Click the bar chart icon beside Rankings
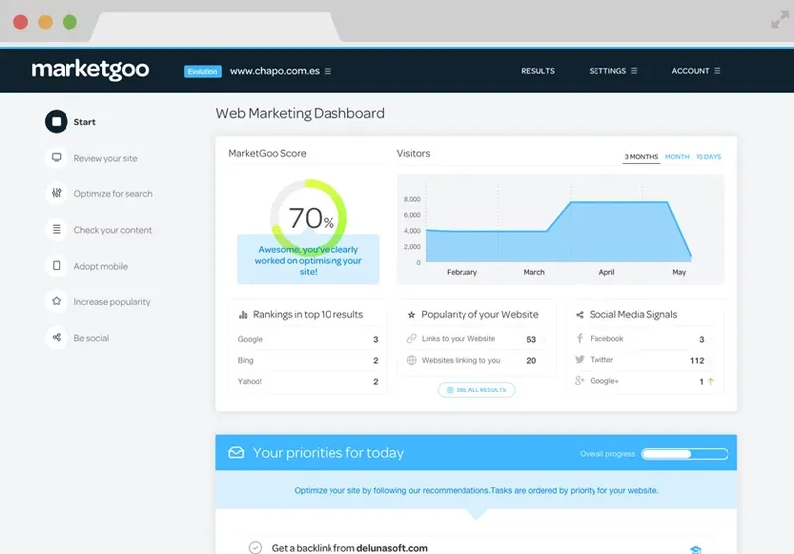Viewport: 794px width, 554px height. tap(243, 315)
